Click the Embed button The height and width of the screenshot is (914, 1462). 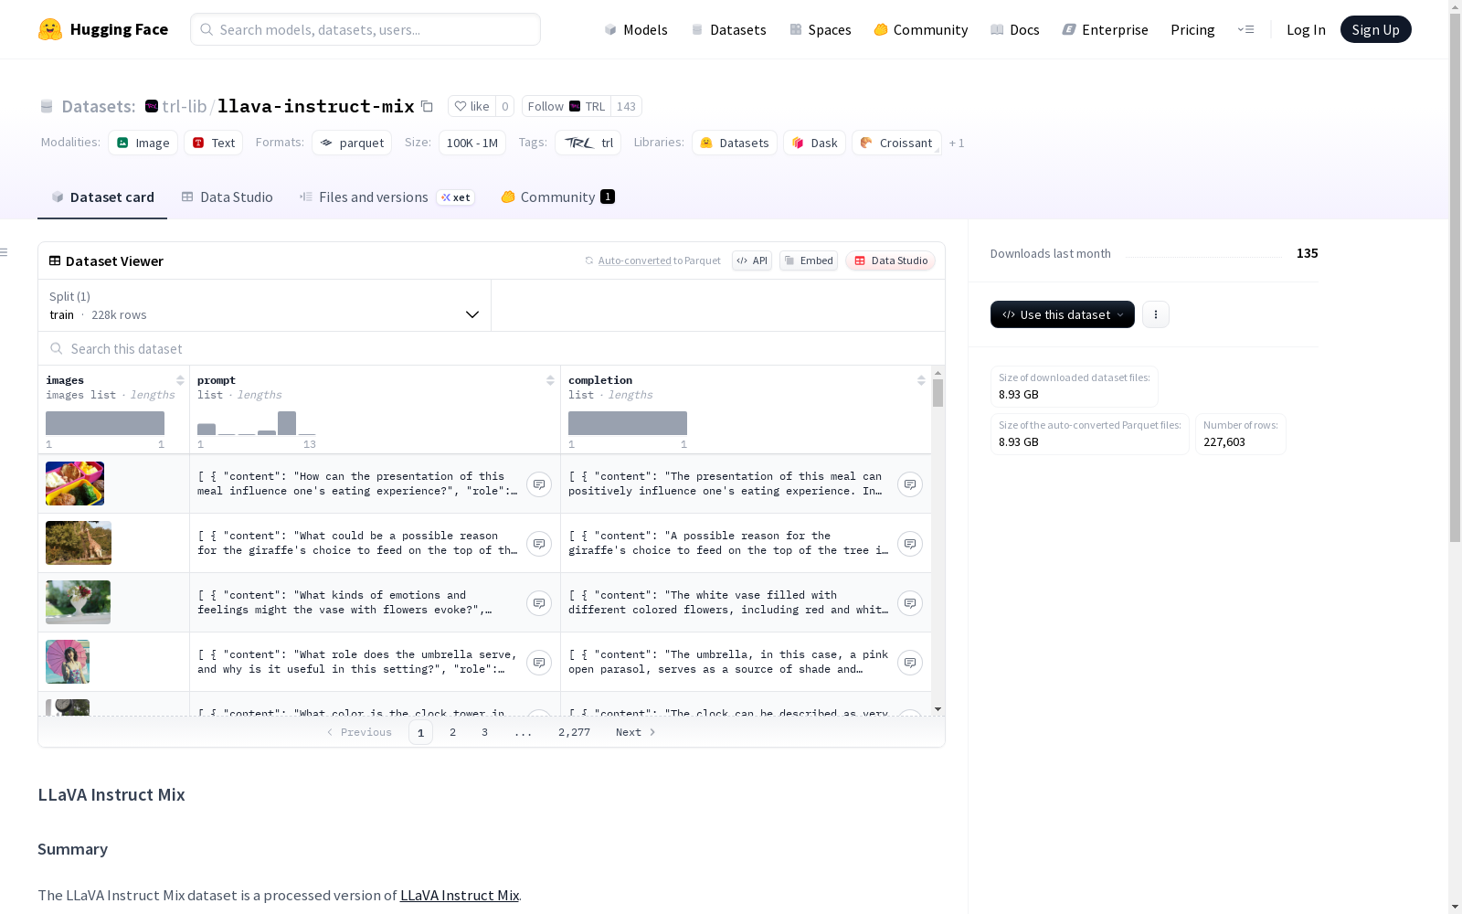[x=809, y=260]
